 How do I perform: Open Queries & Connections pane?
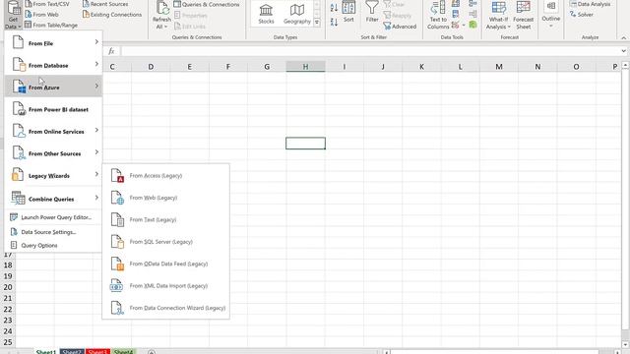[x=207, y=4]
